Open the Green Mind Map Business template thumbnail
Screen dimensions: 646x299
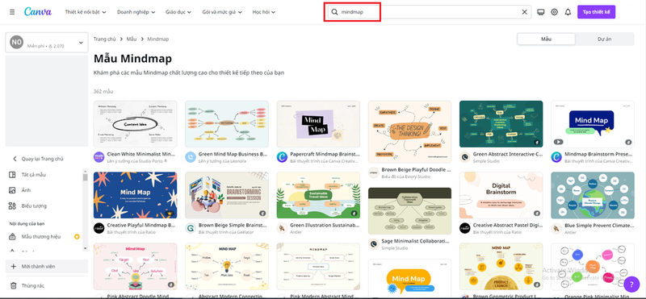click(227, 124)
